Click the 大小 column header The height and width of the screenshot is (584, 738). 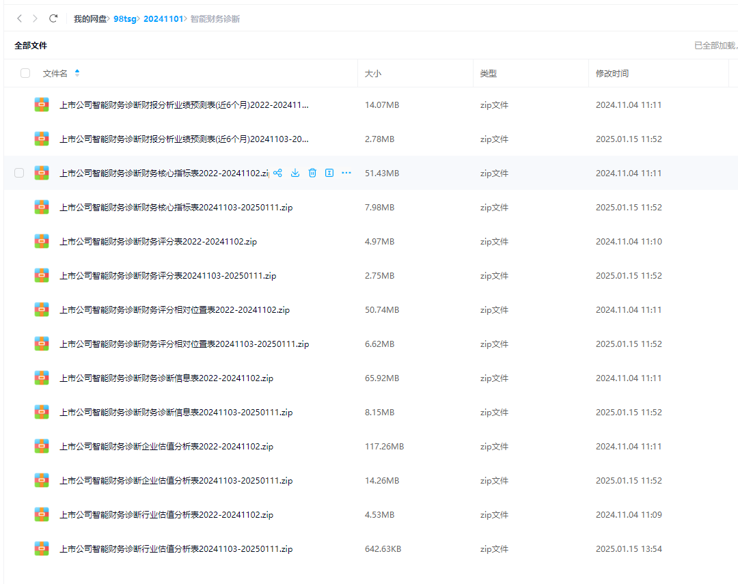(x=373, y=73)
